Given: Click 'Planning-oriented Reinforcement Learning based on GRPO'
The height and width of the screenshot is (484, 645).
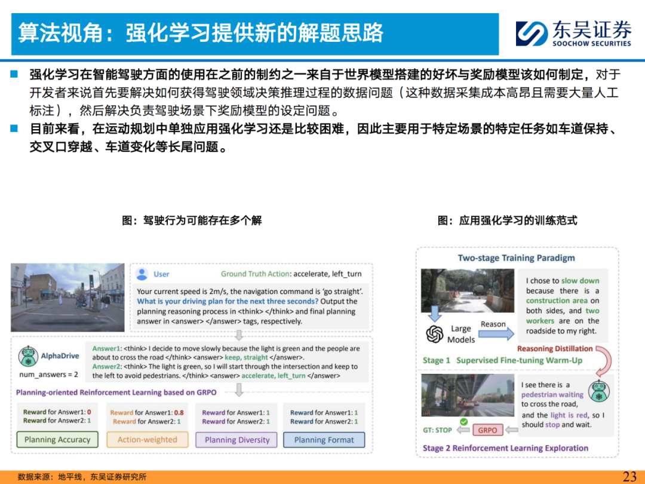Looking at the screenshot, I should tap(116, 392).
